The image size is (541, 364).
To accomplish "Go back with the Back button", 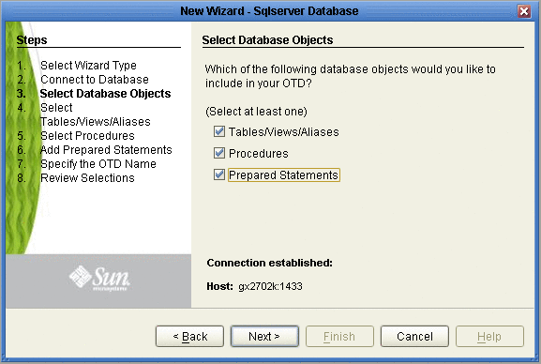I will (189, 336).
